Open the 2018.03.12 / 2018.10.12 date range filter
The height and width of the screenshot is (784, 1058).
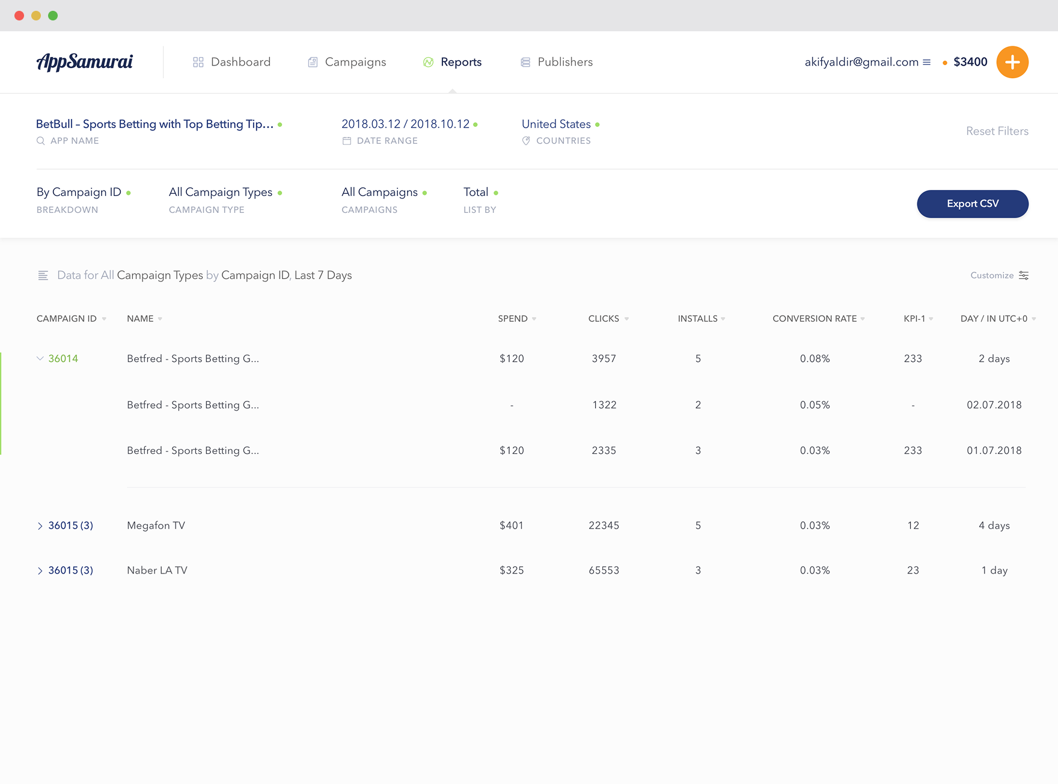(x=405, y=124)
